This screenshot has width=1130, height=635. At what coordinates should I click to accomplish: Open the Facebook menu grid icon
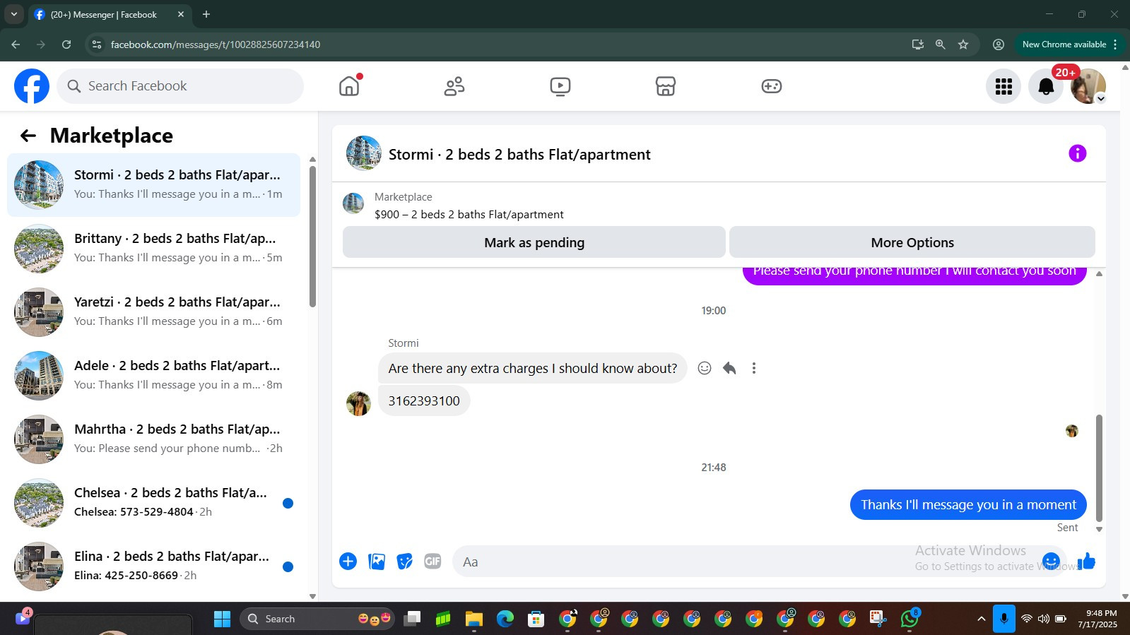click(1004, 86)
